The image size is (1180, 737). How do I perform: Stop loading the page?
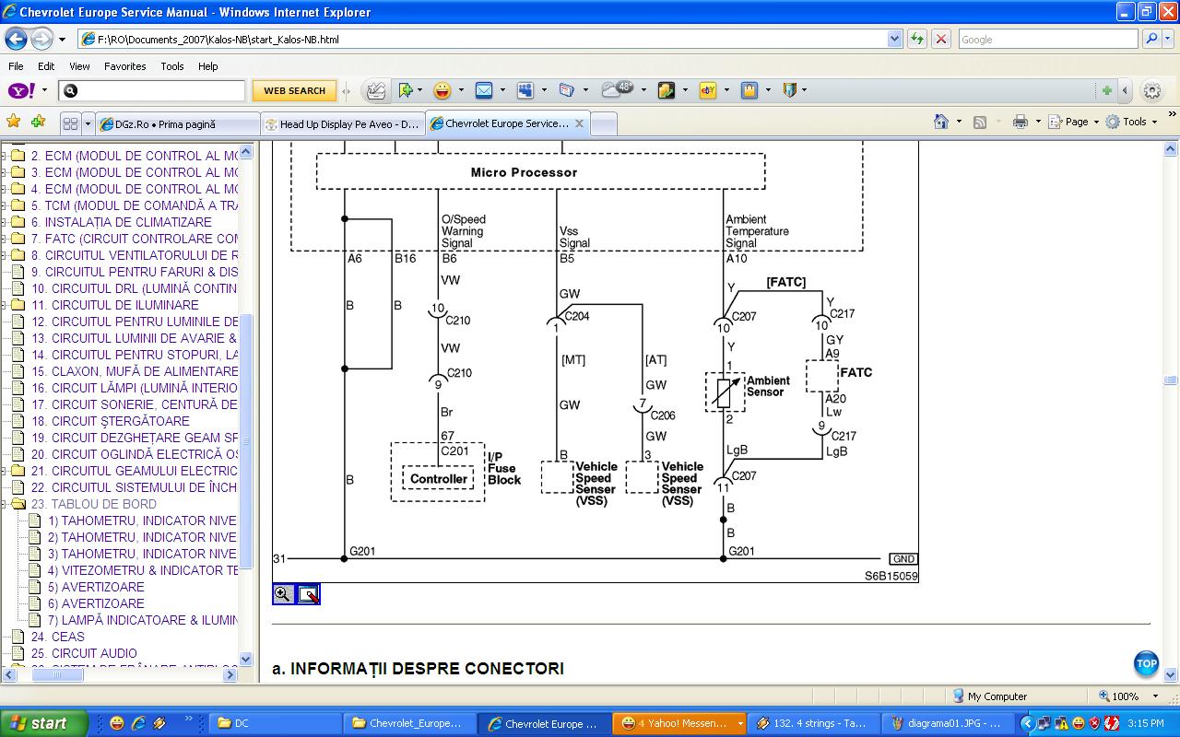coord(940,39)
